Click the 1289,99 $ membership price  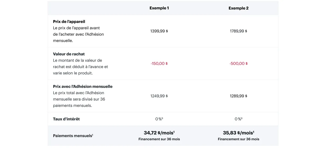(x=238, y=96)
